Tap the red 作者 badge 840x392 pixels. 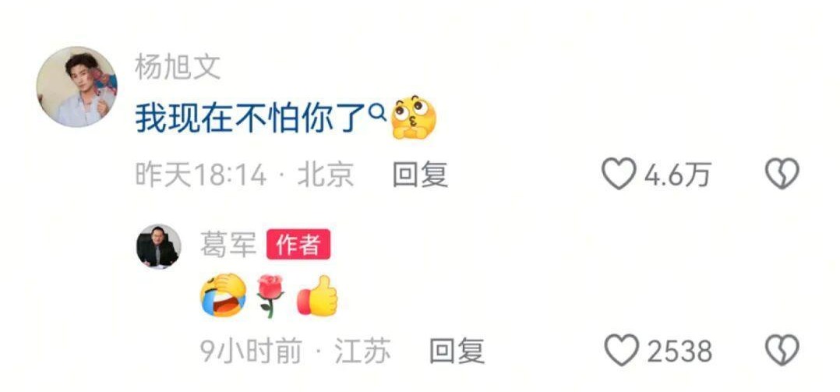pos(298,245)
